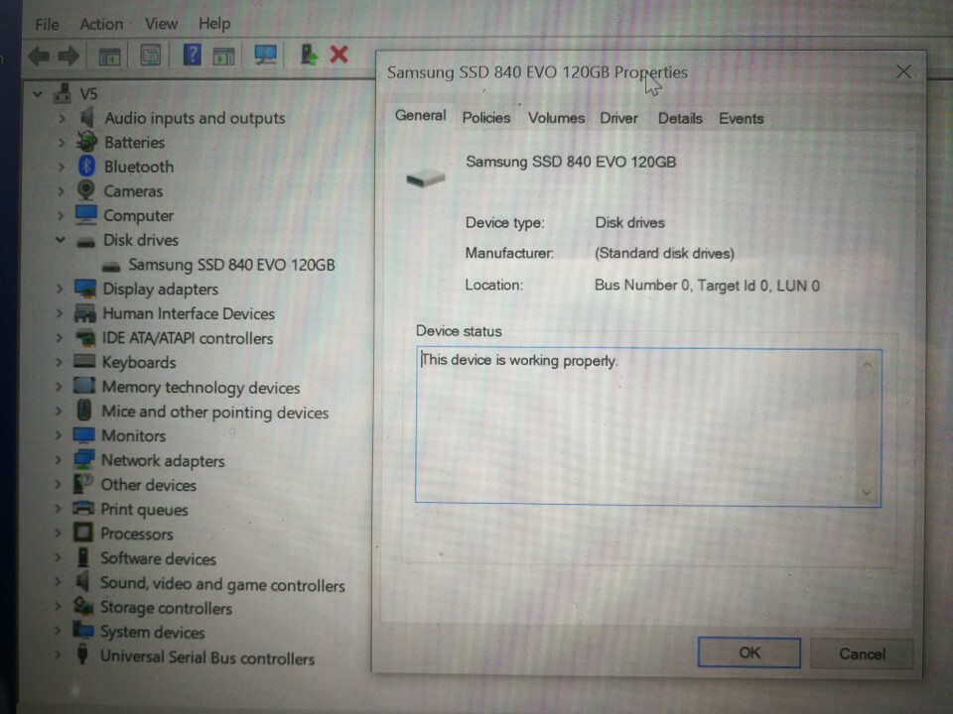
Task: Click the action pane toolbar icon right of Help
Action: (x=223, y=56)
